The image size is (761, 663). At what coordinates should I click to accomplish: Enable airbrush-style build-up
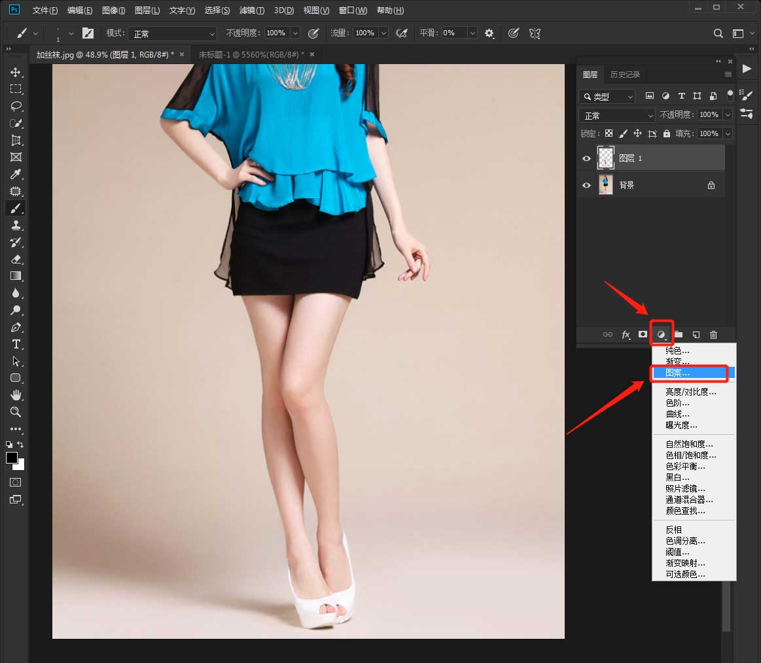[x=402, y=33]
